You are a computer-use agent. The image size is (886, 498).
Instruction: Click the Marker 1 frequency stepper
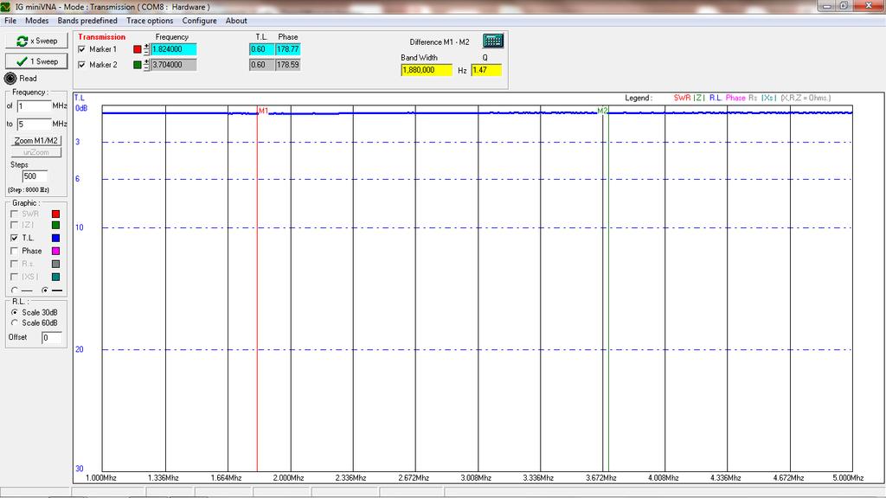146,49
